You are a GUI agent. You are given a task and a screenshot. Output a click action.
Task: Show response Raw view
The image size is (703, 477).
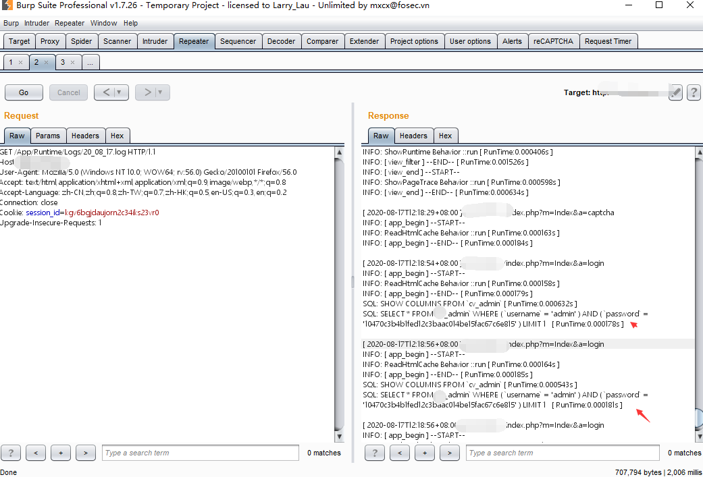tap(381, 136)
